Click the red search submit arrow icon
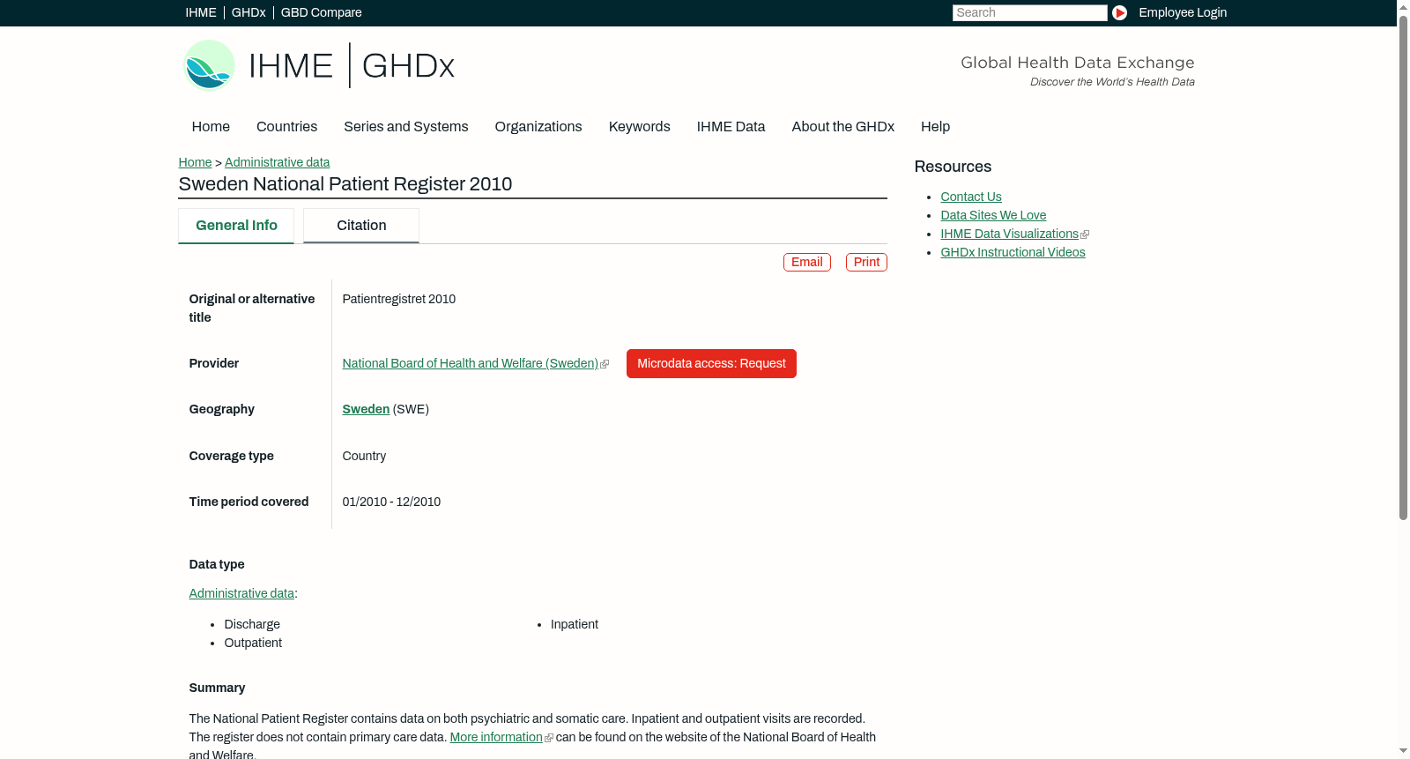 (x=1119, y=12)
